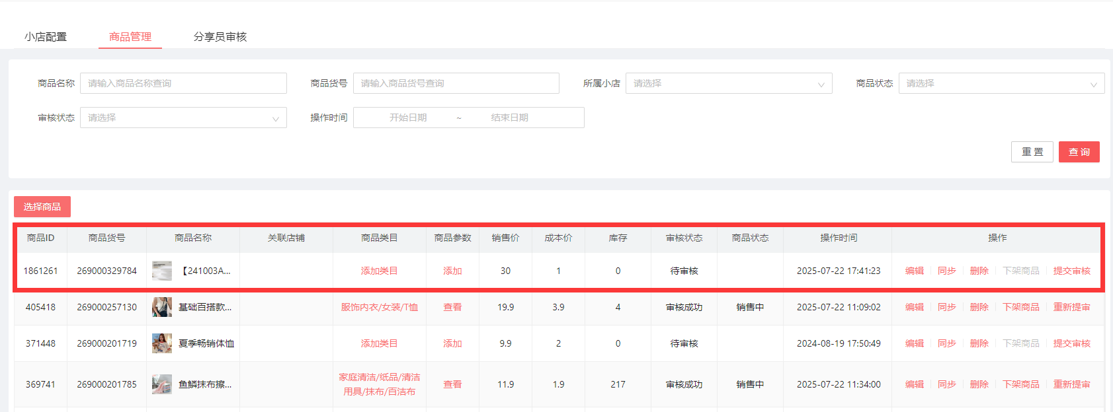The image size is (1113, 412).
Task: Click 编辑 for product 369741
Action: tap(914, 384)
